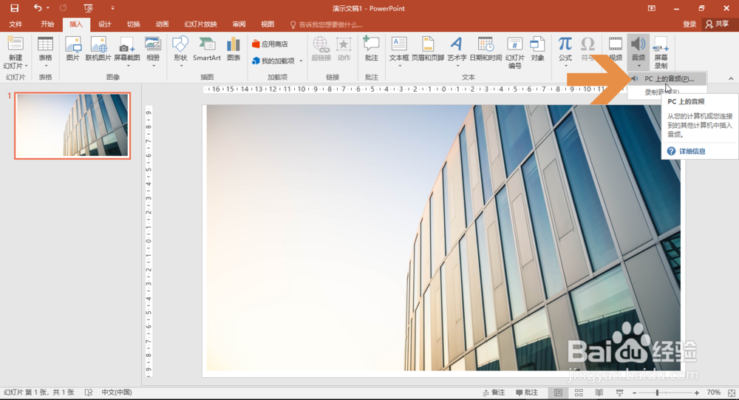This screenshot has height=400, width=739.
Task: Click the Sign in (登录) link
Action: click(689, 24)
